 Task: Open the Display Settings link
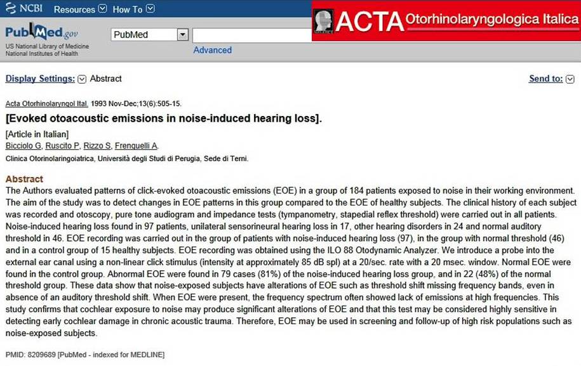click(x=40, y=79)
